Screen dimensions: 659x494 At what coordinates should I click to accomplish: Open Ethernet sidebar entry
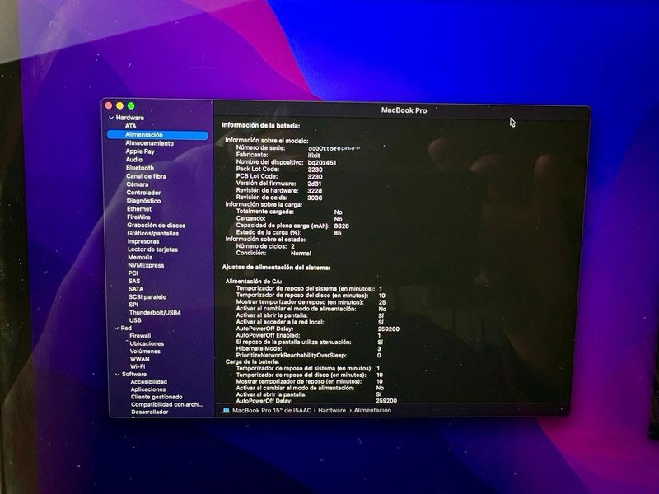coord(139,209)
